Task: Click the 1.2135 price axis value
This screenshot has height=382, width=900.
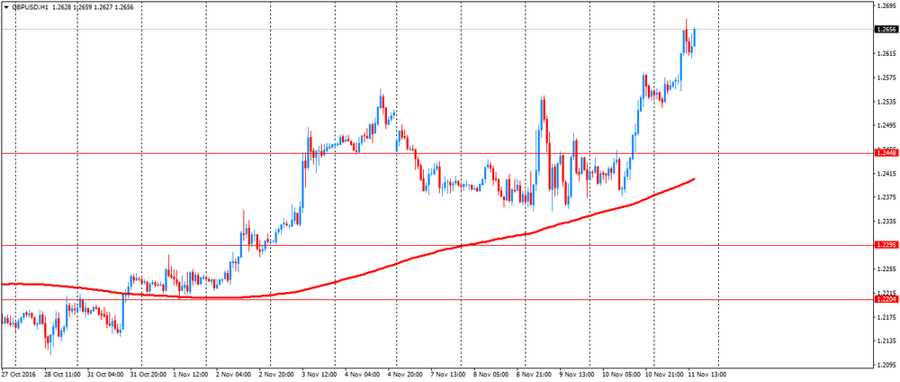Action: (x=886, y=341)
